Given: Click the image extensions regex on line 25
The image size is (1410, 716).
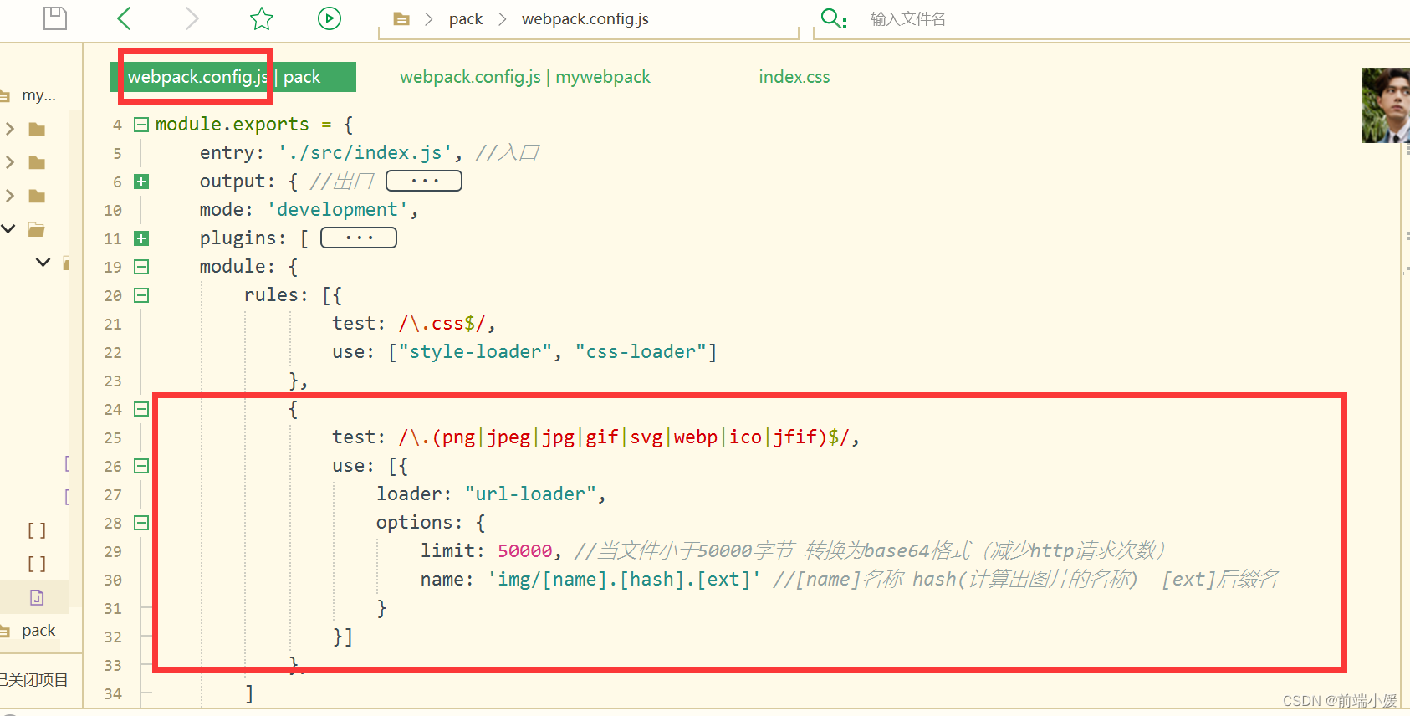Looking at the screenshot, I should point(624,437).
